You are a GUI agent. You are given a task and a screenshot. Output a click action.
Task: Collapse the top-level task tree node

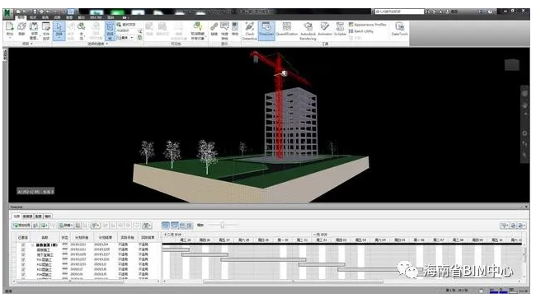33,244
